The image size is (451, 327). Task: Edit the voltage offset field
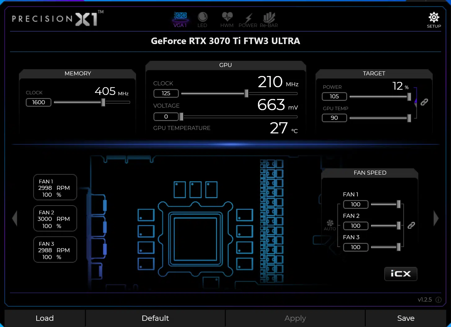pyautogui.click(x=166, y=117)
